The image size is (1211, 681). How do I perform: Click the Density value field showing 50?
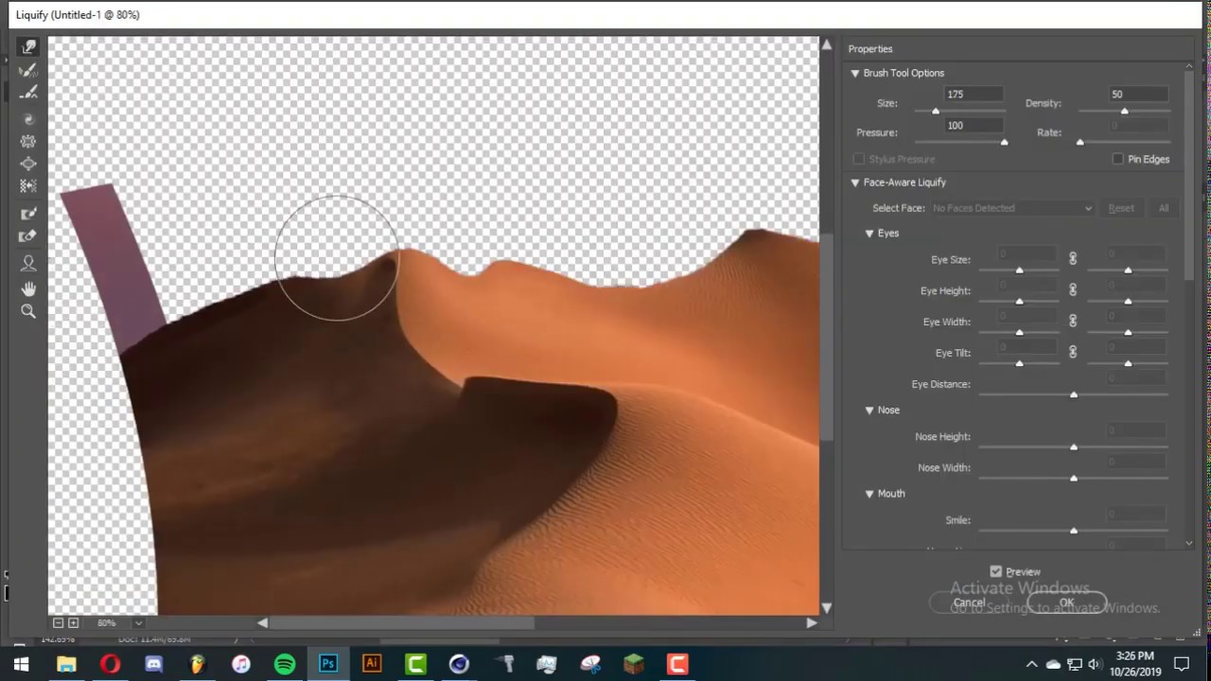(1139, 95)
